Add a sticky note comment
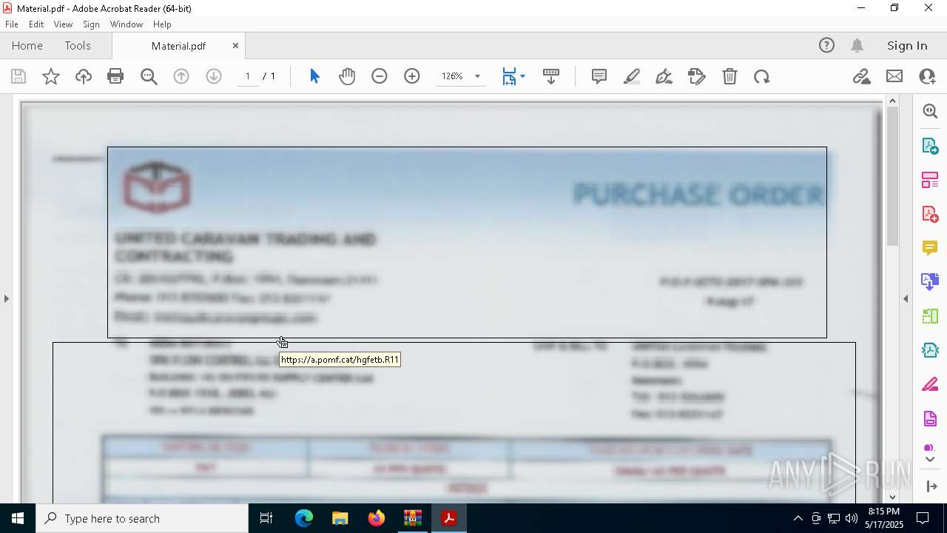This screenshot has width=947, height=533. point(599,76)
